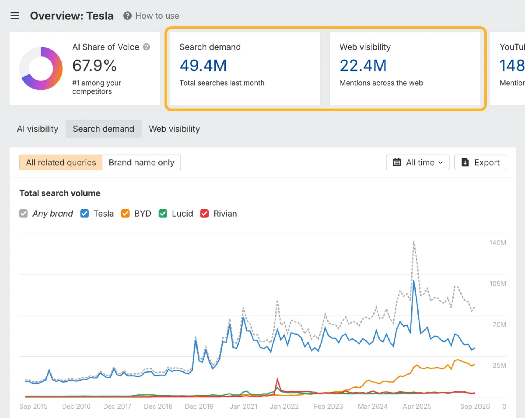Select the All related queries filter

click(x=61, y=162)
